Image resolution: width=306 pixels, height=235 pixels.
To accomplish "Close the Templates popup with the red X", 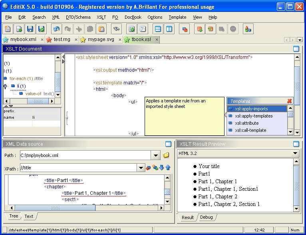I will 289,101.
